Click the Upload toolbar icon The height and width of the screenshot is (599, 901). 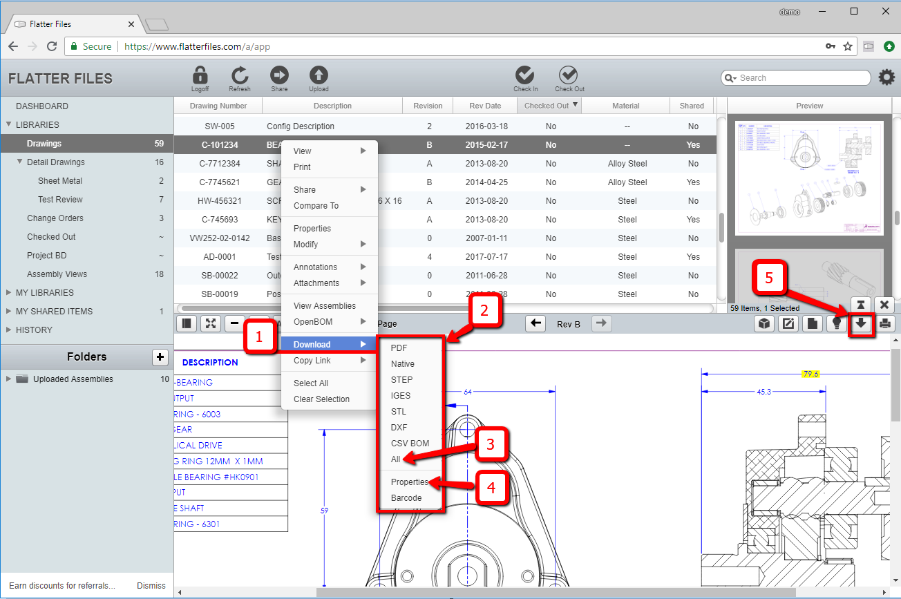pyautogui.click(x=319, y=75)
